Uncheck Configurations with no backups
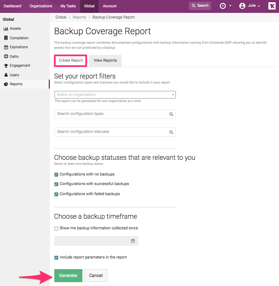The height and width of the screenshot is (286, 279). point(56,174)
